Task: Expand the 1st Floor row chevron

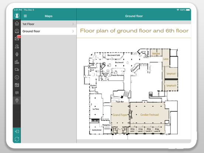Action: (73, 24)
